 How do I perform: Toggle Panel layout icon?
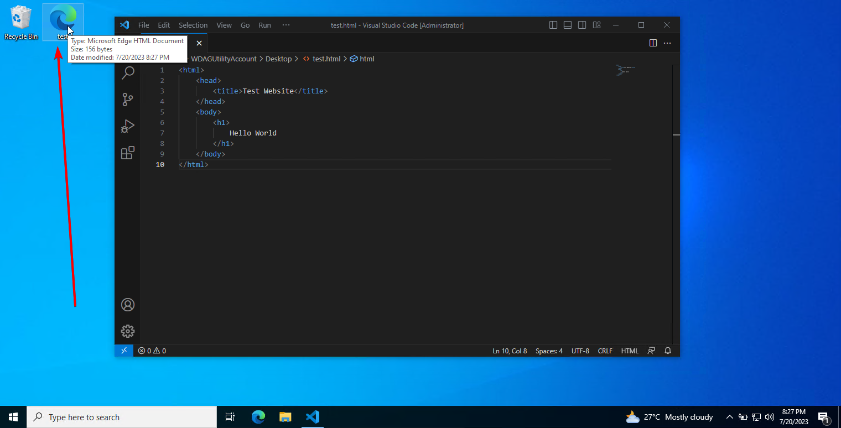tap(568, 25)
